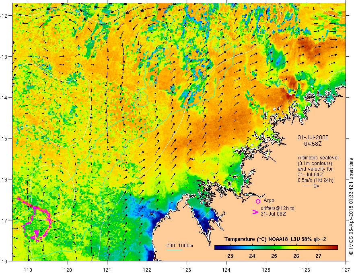Click the date text 31-Jul-2008

click(x=313, y=137)
